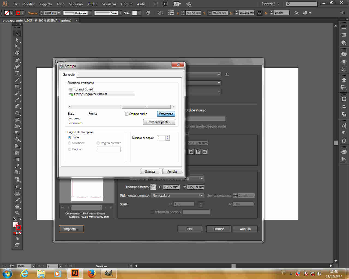Toggle constrain proportions lock for Scala
349x279 pixels.
[201, 204]
